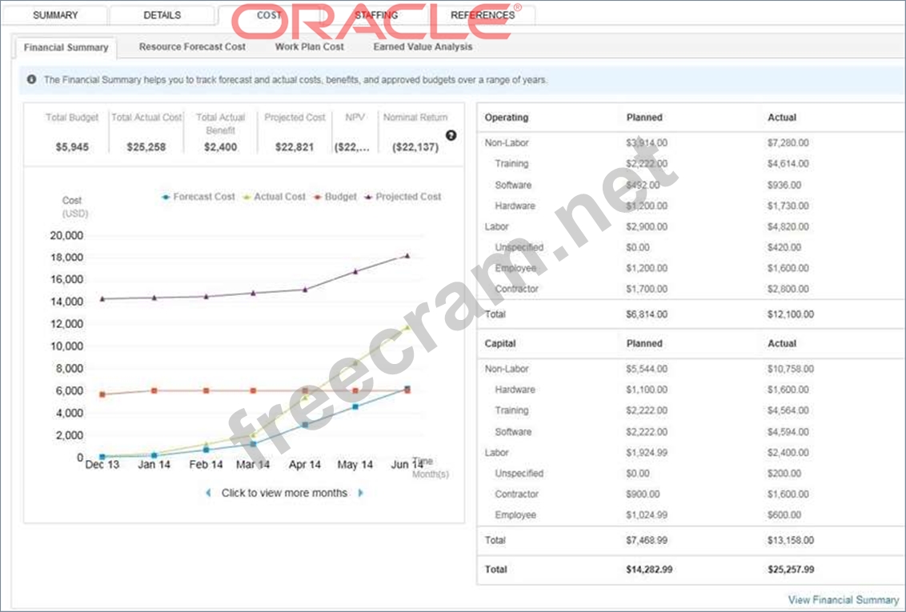906x612 pixels.
Task: Click the 'Click to view more months' text
Action: click(x=284, y=493)
